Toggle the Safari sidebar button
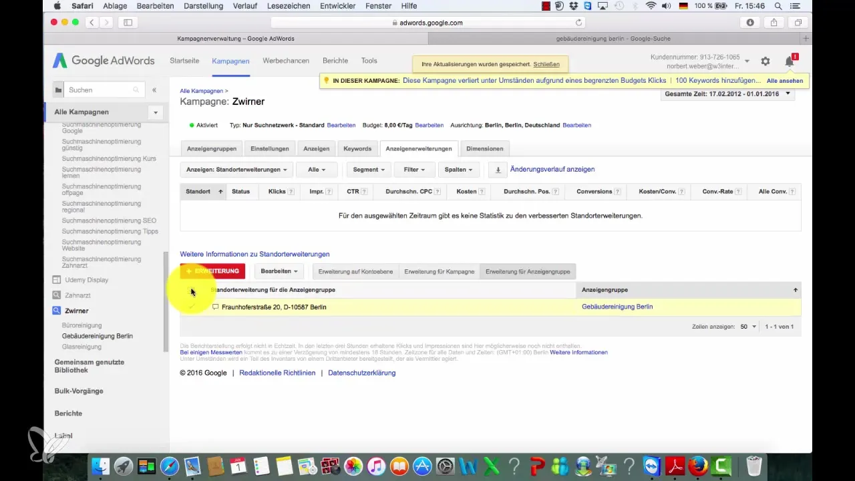The width and height of the screenshot is (855, 481). [x=128, y=22]
